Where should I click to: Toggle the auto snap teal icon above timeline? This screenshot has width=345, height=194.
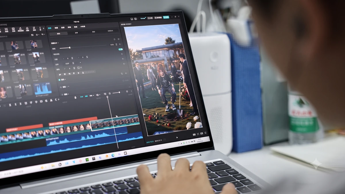point(87,96)
